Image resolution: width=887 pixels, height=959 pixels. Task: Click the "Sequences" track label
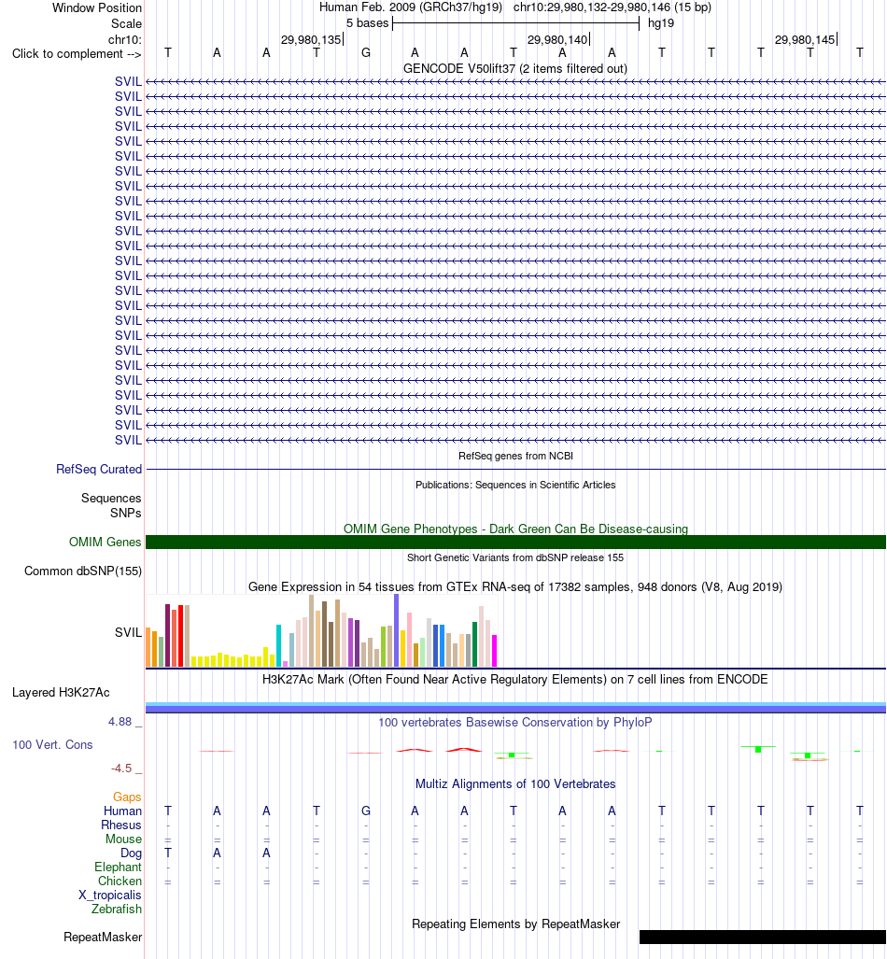pos(111,498)
